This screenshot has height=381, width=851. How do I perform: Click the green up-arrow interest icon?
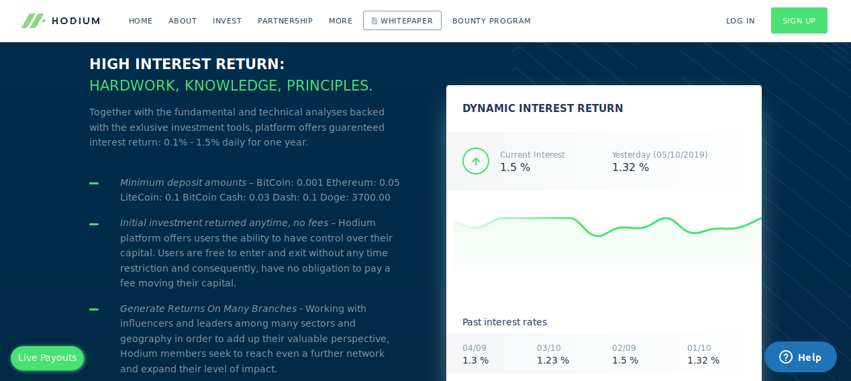476,161
